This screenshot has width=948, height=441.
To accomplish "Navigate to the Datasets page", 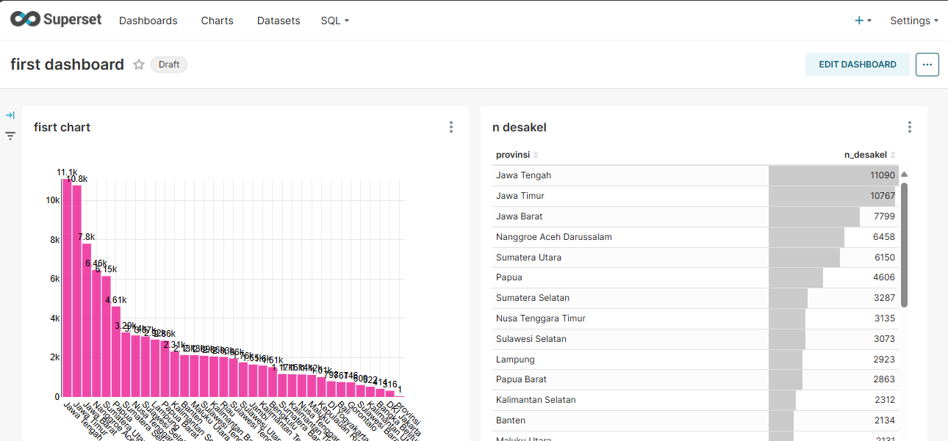I will tap(279, 21).
